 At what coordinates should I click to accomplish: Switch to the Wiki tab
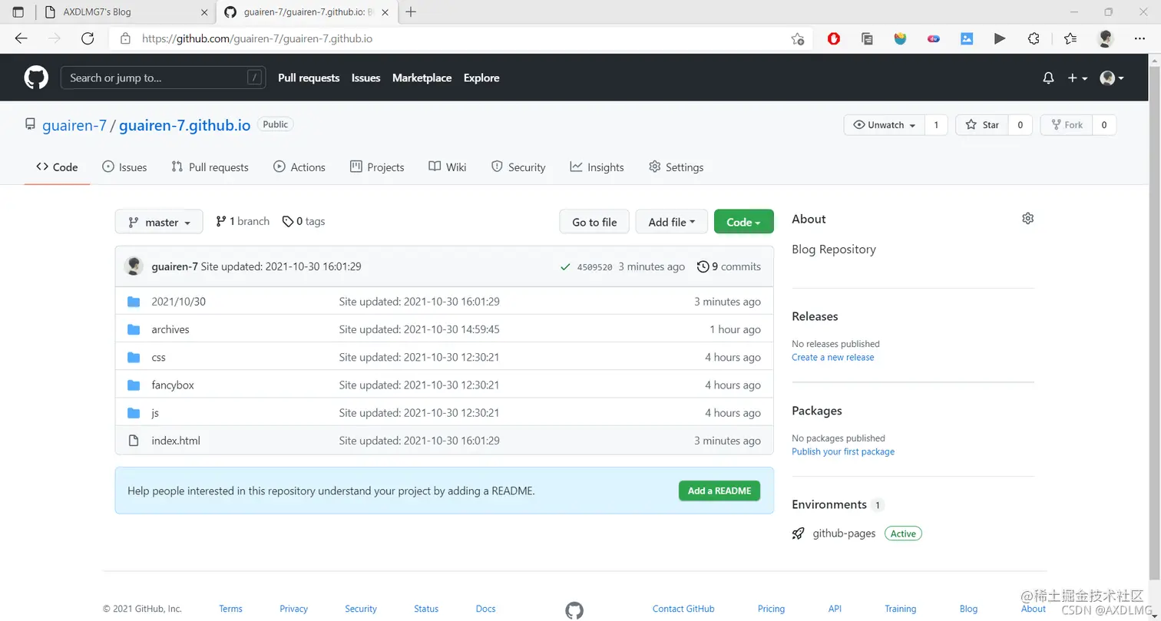(x=448, y=167)
